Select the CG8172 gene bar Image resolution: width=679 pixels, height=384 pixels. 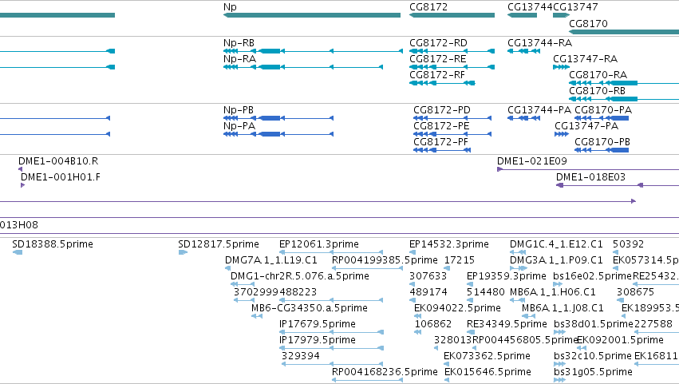pos(452,15)
